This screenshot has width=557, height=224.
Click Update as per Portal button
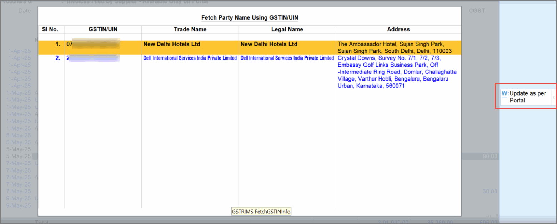526,97
